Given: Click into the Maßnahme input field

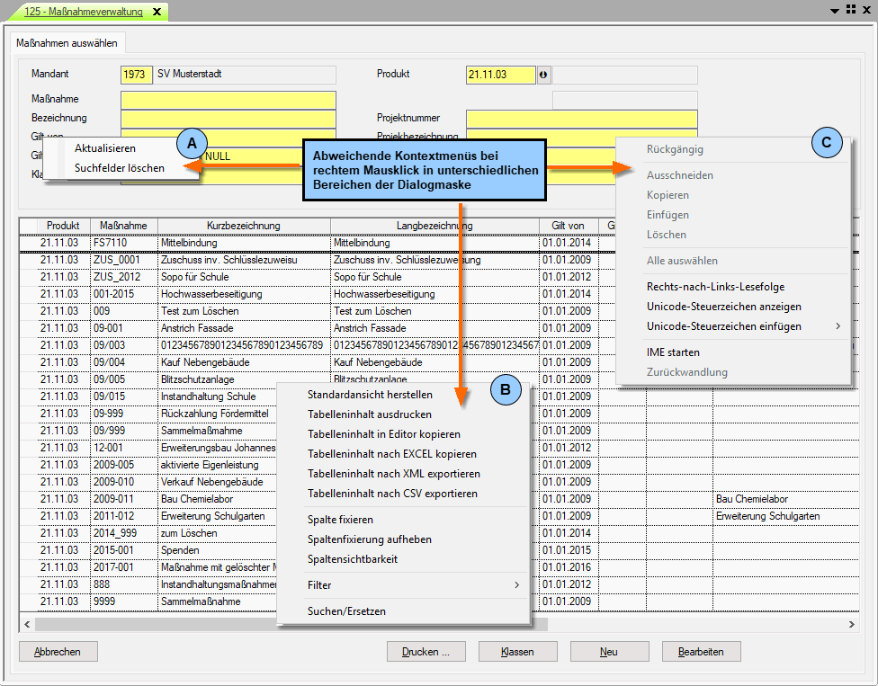Looking at the screenshot, I should [228, 99].
